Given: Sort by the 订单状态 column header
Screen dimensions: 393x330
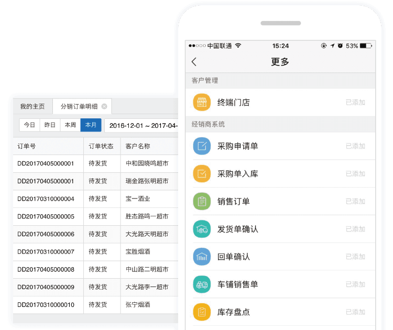Looking at the screenshot, I should (x=101, y=146).
